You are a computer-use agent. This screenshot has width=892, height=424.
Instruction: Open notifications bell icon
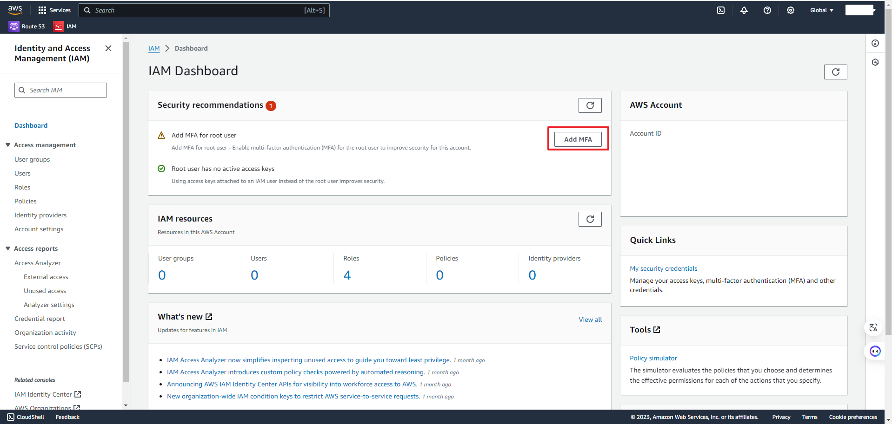(x=744, y=10)
